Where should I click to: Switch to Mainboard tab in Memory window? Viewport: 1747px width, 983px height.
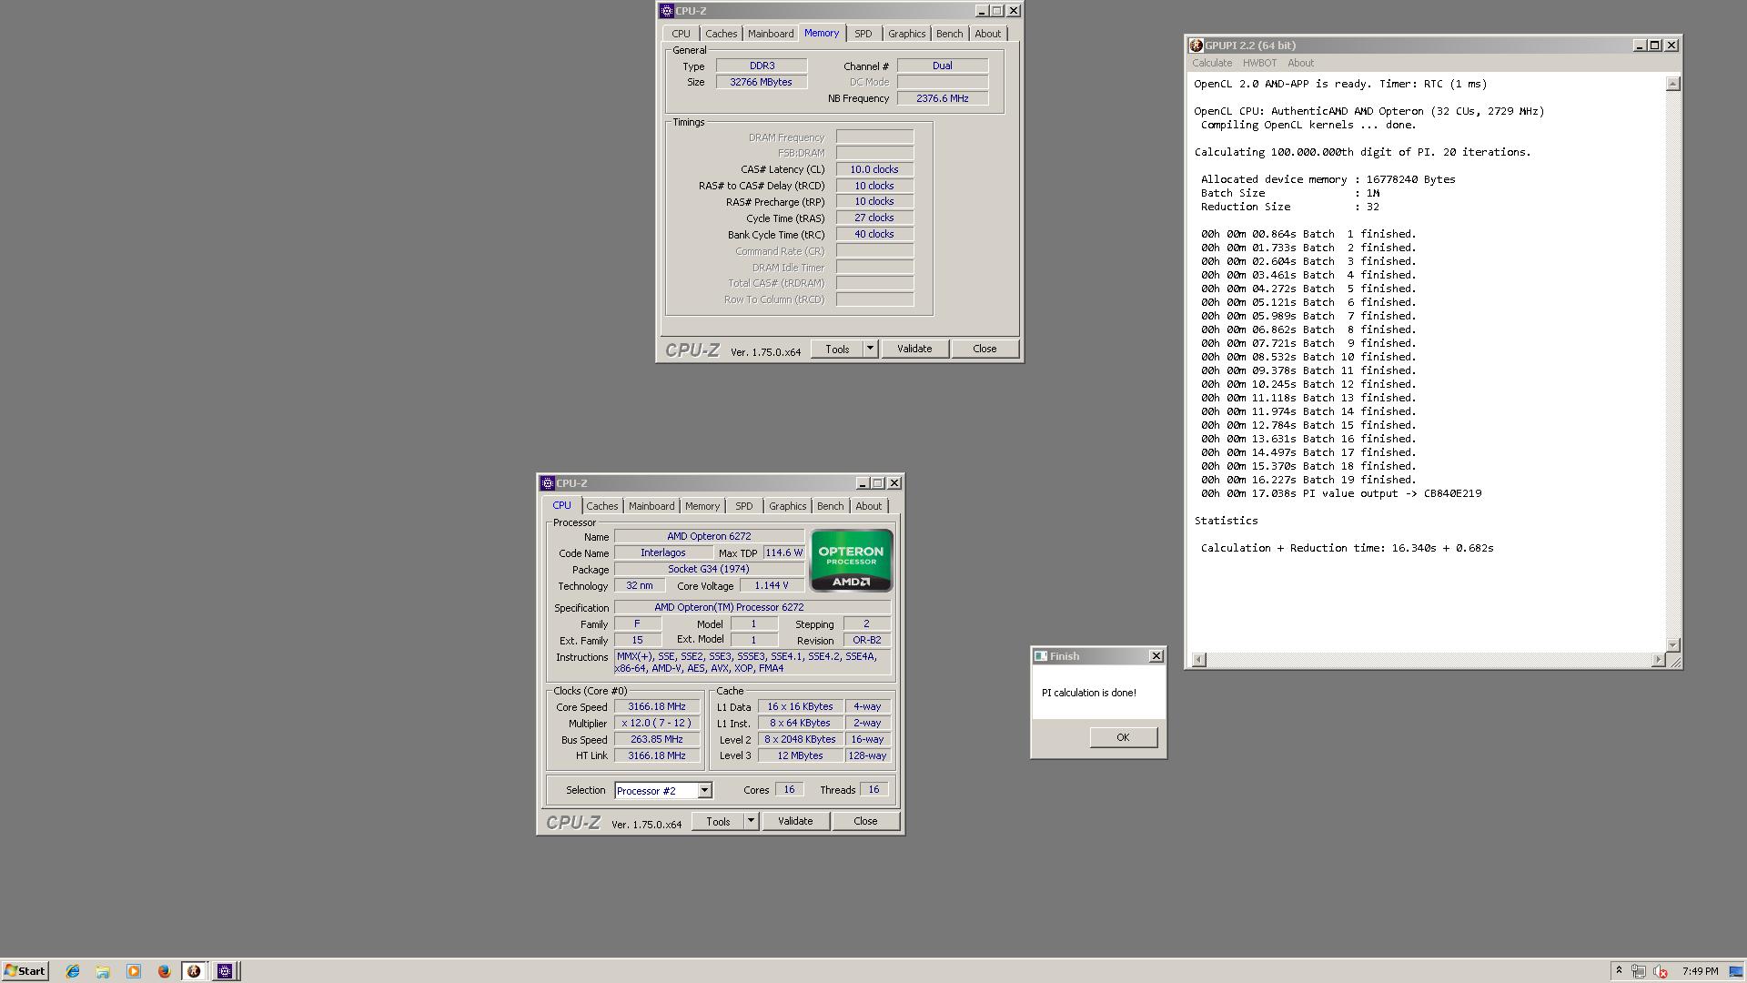tap(771, 34)
